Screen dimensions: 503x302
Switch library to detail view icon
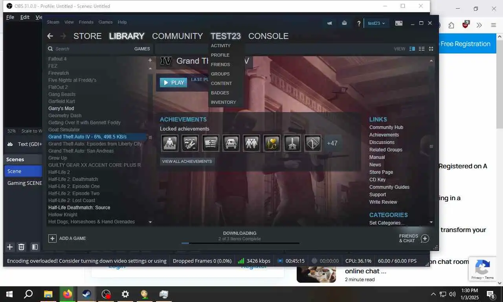pyautogui.click(x=412, y=49)
